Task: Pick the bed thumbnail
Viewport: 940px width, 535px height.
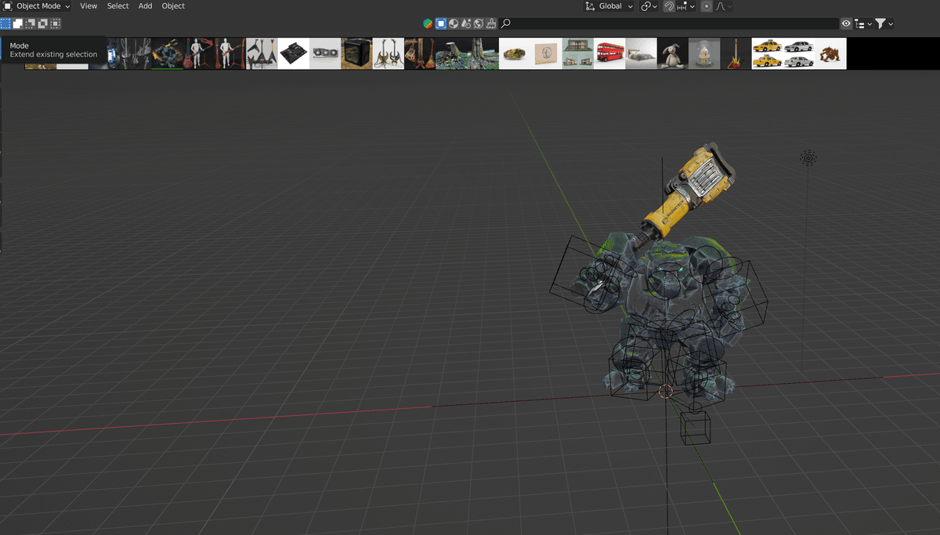Action: 641,53
